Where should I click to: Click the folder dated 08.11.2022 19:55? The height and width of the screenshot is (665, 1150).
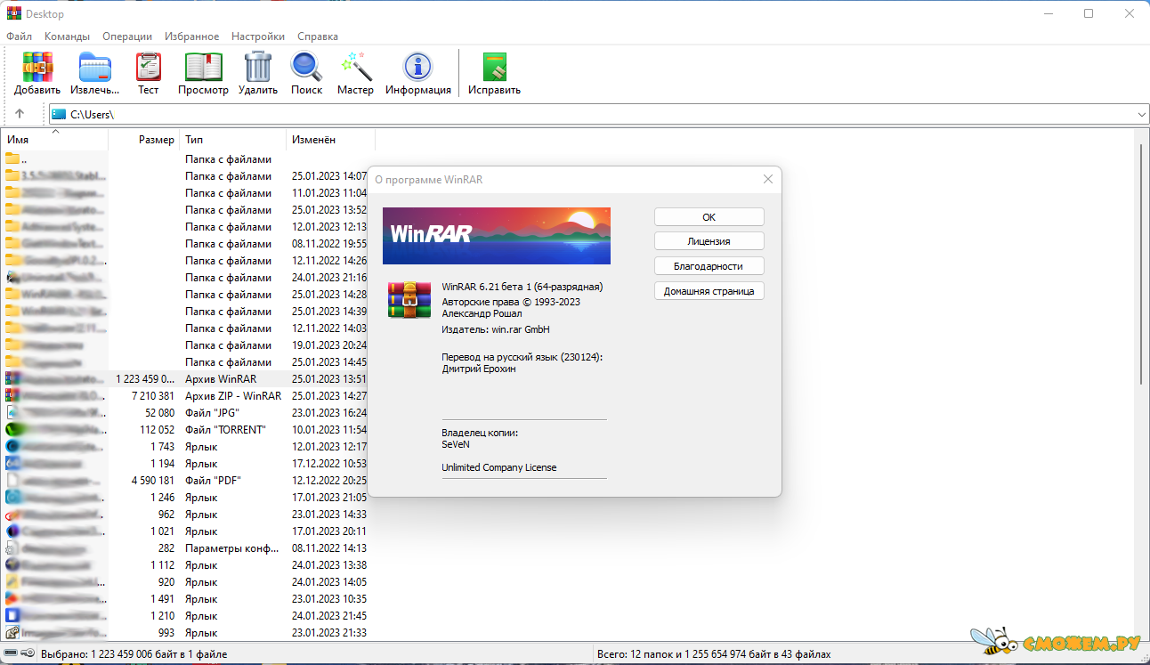point(188,244)
